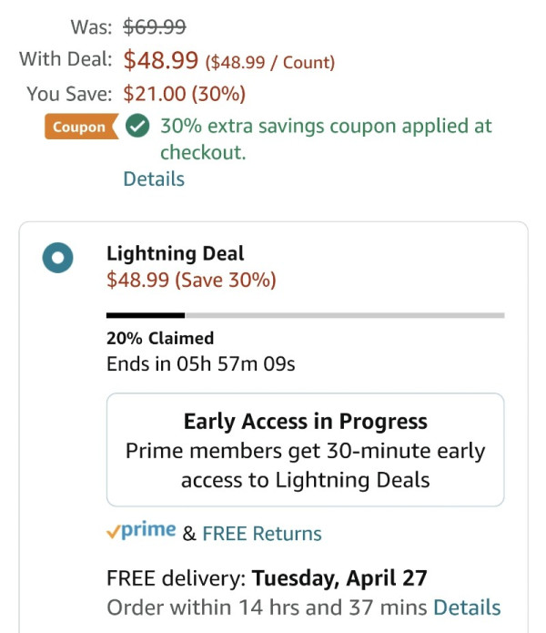Select the Lightning Deal radio button
The image size is (546, 633).
coord(57,258)
